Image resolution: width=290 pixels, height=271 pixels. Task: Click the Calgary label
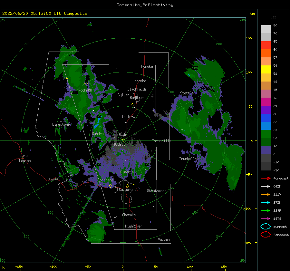[126, 189]
